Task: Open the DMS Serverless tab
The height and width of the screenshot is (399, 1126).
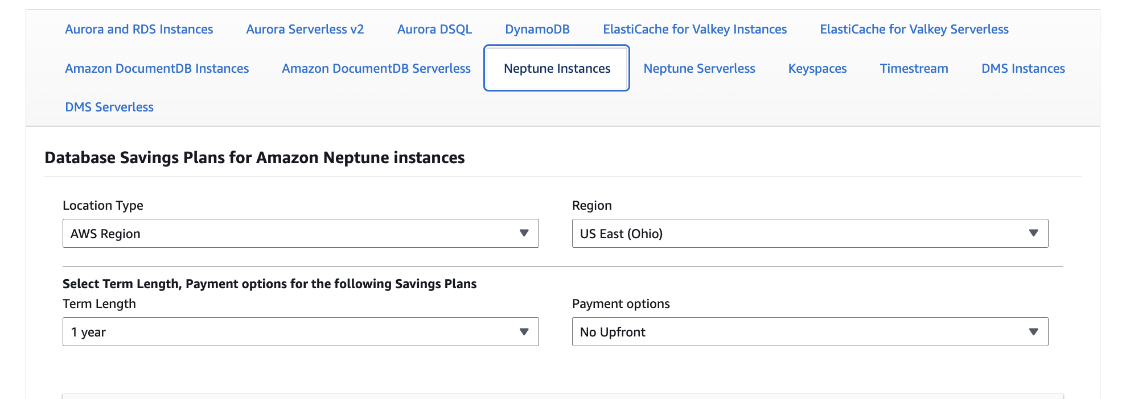Action: tap(109, 107)
